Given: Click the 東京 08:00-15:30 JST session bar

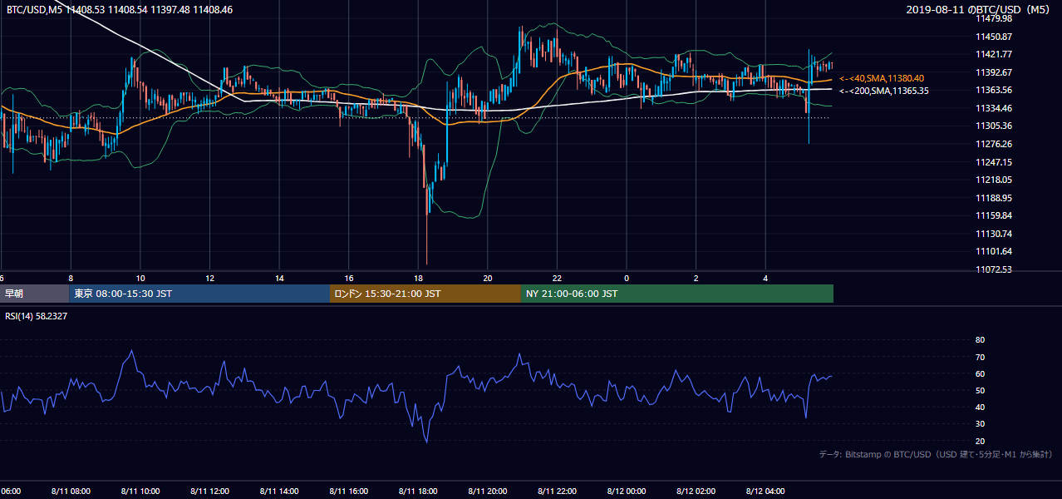Looking at the screenshot, I should click(x=199, y=294).
